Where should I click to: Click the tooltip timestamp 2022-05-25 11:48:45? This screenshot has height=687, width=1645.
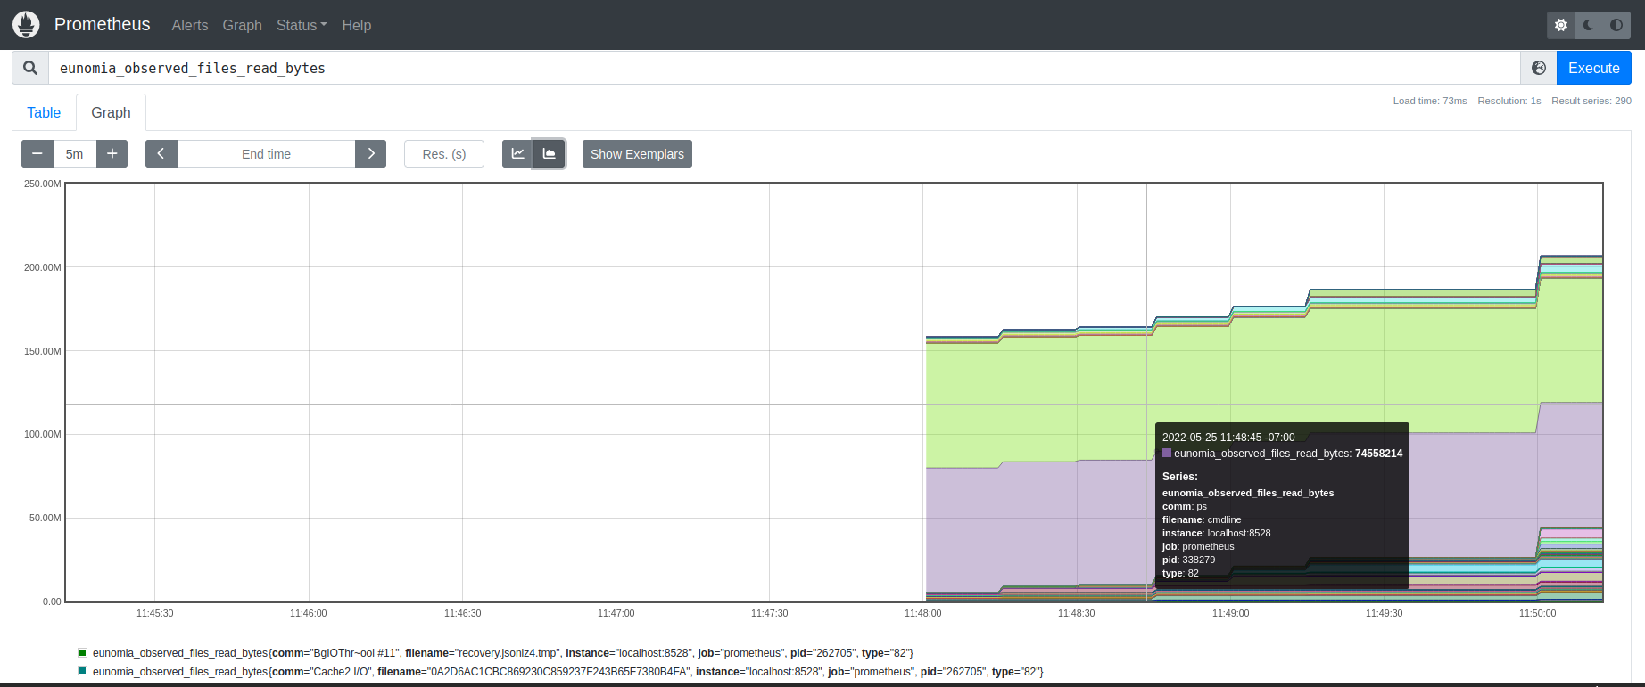tap(1228, 438)
